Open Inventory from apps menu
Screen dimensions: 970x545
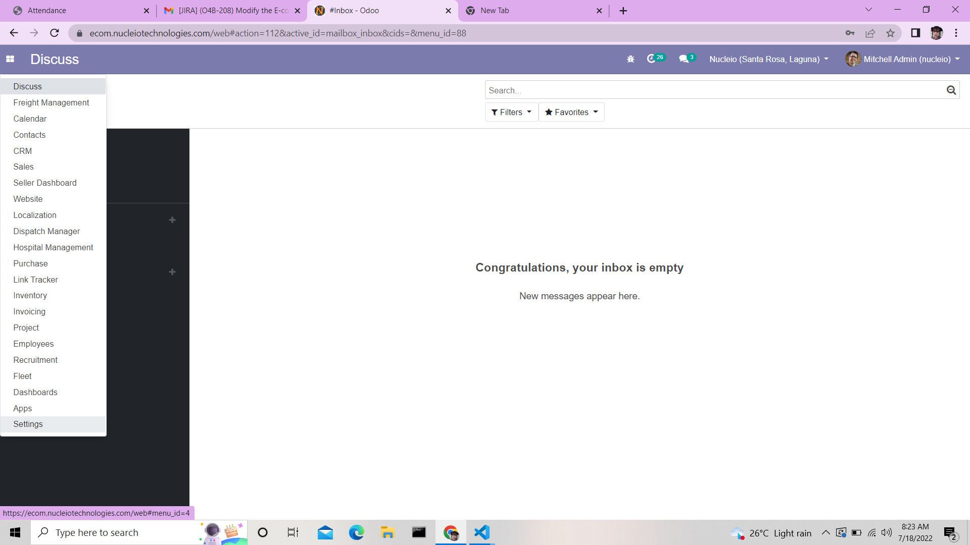click(x=53, y=295)
